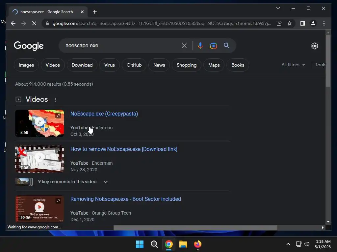337x252 pixels.
Task: Expand preview icon on 12:36 thumbnail
Action: [58, 201]
